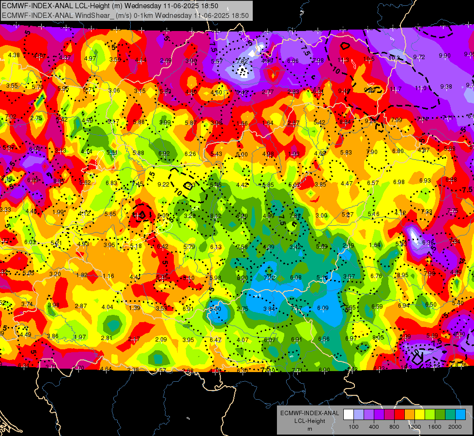
Task: Click the medium purple legend swatch left of 400
Action: (x=369, y=415)
